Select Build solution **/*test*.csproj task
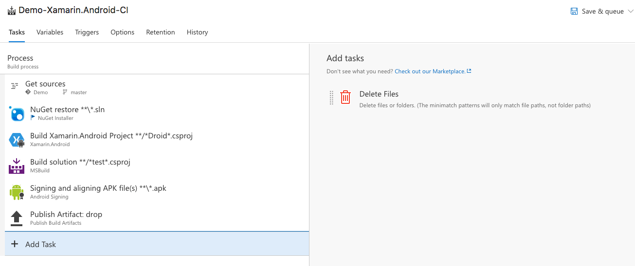Image resolution: width=635 pixels, height=266 pixels. click(x=157, y=166)
